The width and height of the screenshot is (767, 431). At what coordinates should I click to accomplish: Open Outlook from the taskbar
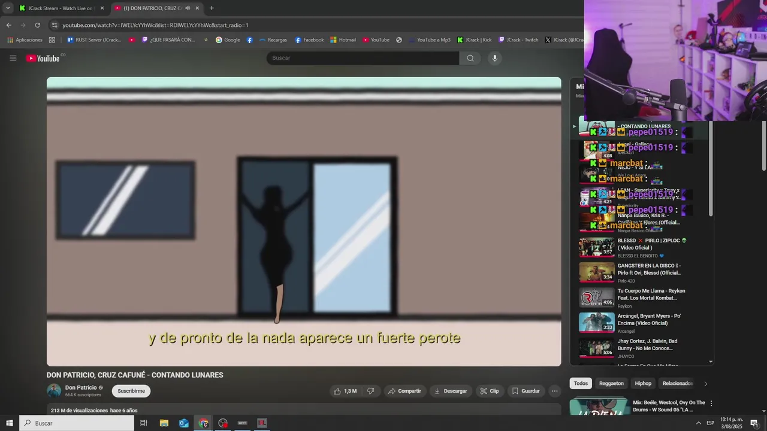tap(183, 423)
